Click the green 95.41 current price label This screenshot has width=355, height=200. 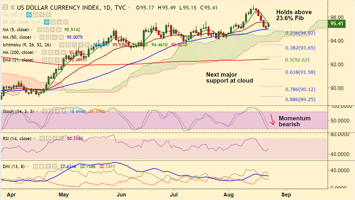pos(337,24)
